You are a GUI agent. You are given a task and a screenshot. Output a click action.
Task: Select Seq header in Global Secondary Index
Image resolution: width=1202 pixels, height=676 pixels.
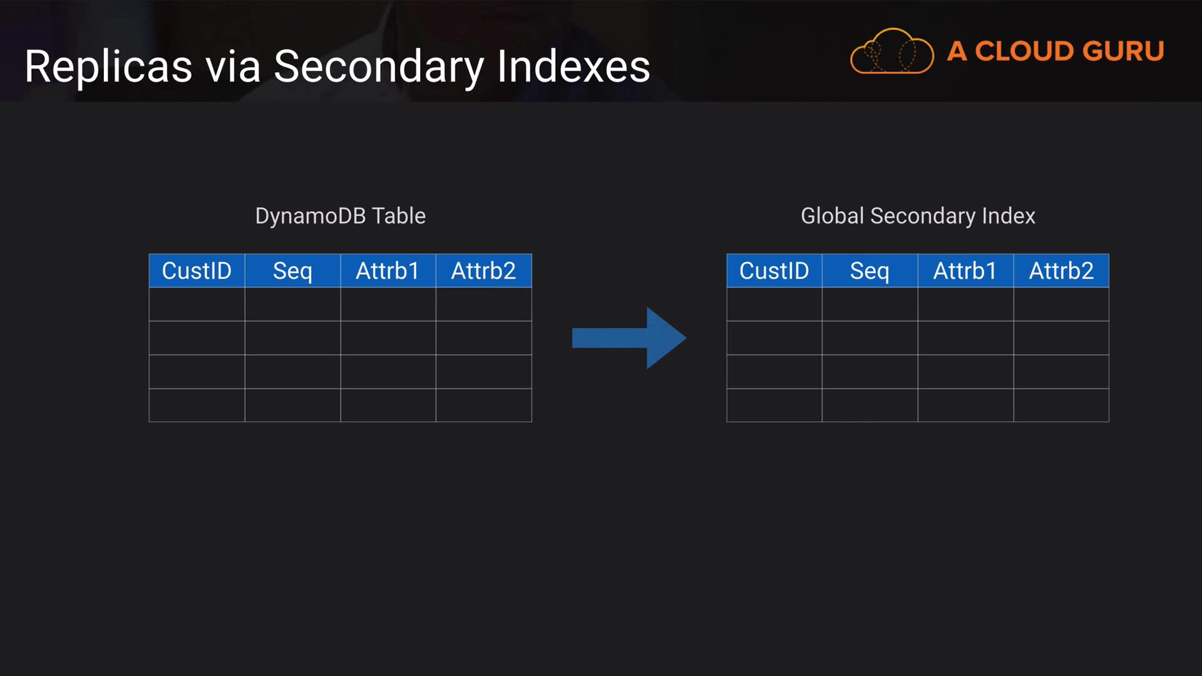click(x=870, y=271)
